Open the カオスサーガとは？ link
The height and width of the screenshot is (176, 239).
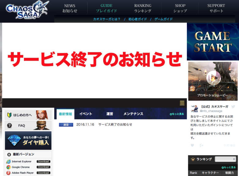(x=107, y=19)
